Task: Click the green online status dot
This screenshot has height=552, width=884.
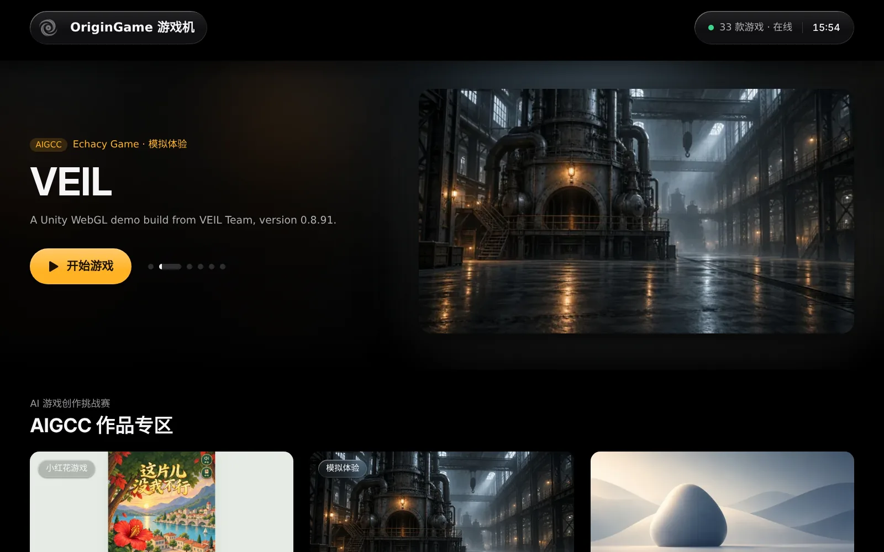Action: point(711,28)
